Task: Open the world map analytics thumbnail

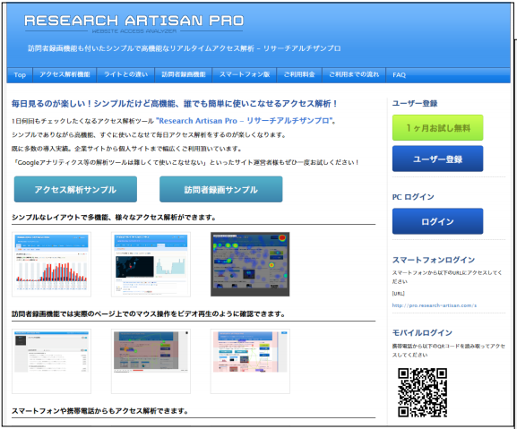Action: click(151, 264)
